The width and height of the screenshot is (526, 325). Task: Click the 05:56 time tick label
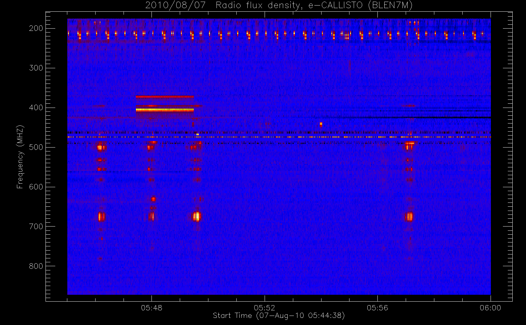click(377, 308)
